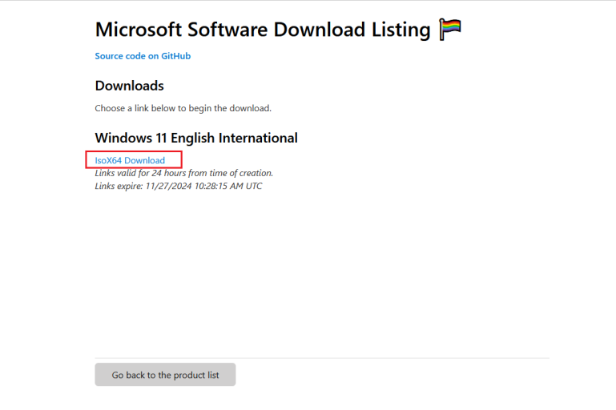Viewport: 616px width, 410px height.
Task: Click the word 'Download' in the IsoX64 link
Action: (145, 160)
